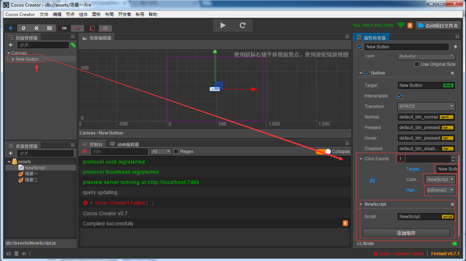Image resolution: width=466 pixels, height=261 pixels.
Task: Select the Move transform tool
Action: 11,28
